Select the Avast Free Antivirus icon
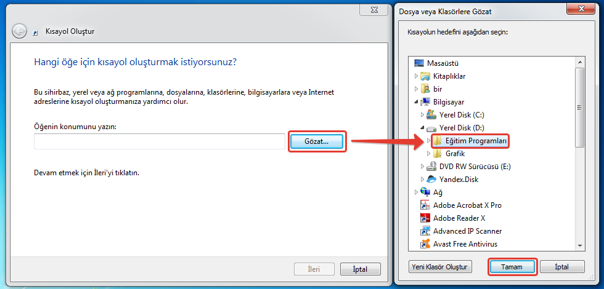The height and width of the screenshot is (289, 604). (x=425, y=244)
